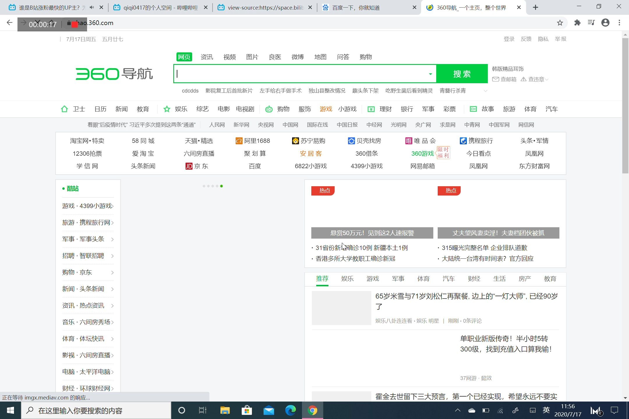629x419 pixels.
Task: Open the 登录 login link
Action: pyautogui.click(x=509, y=39)
